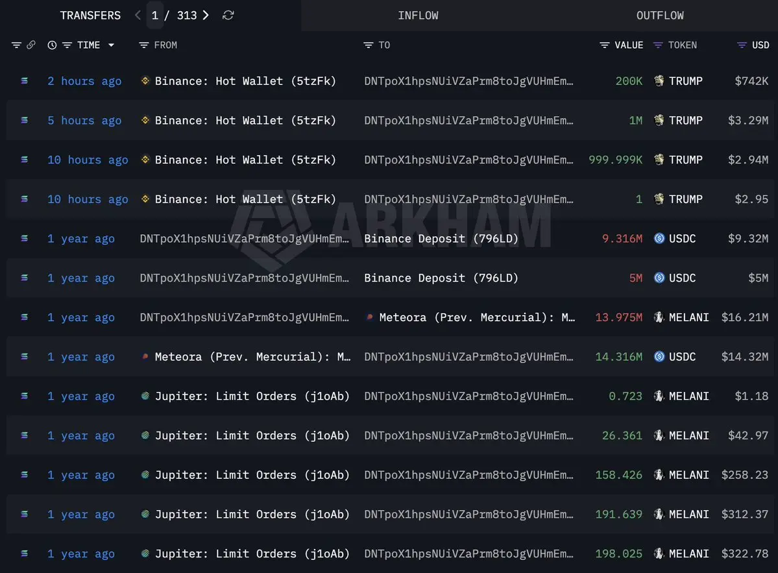Filter by USD column

(742, 45)
